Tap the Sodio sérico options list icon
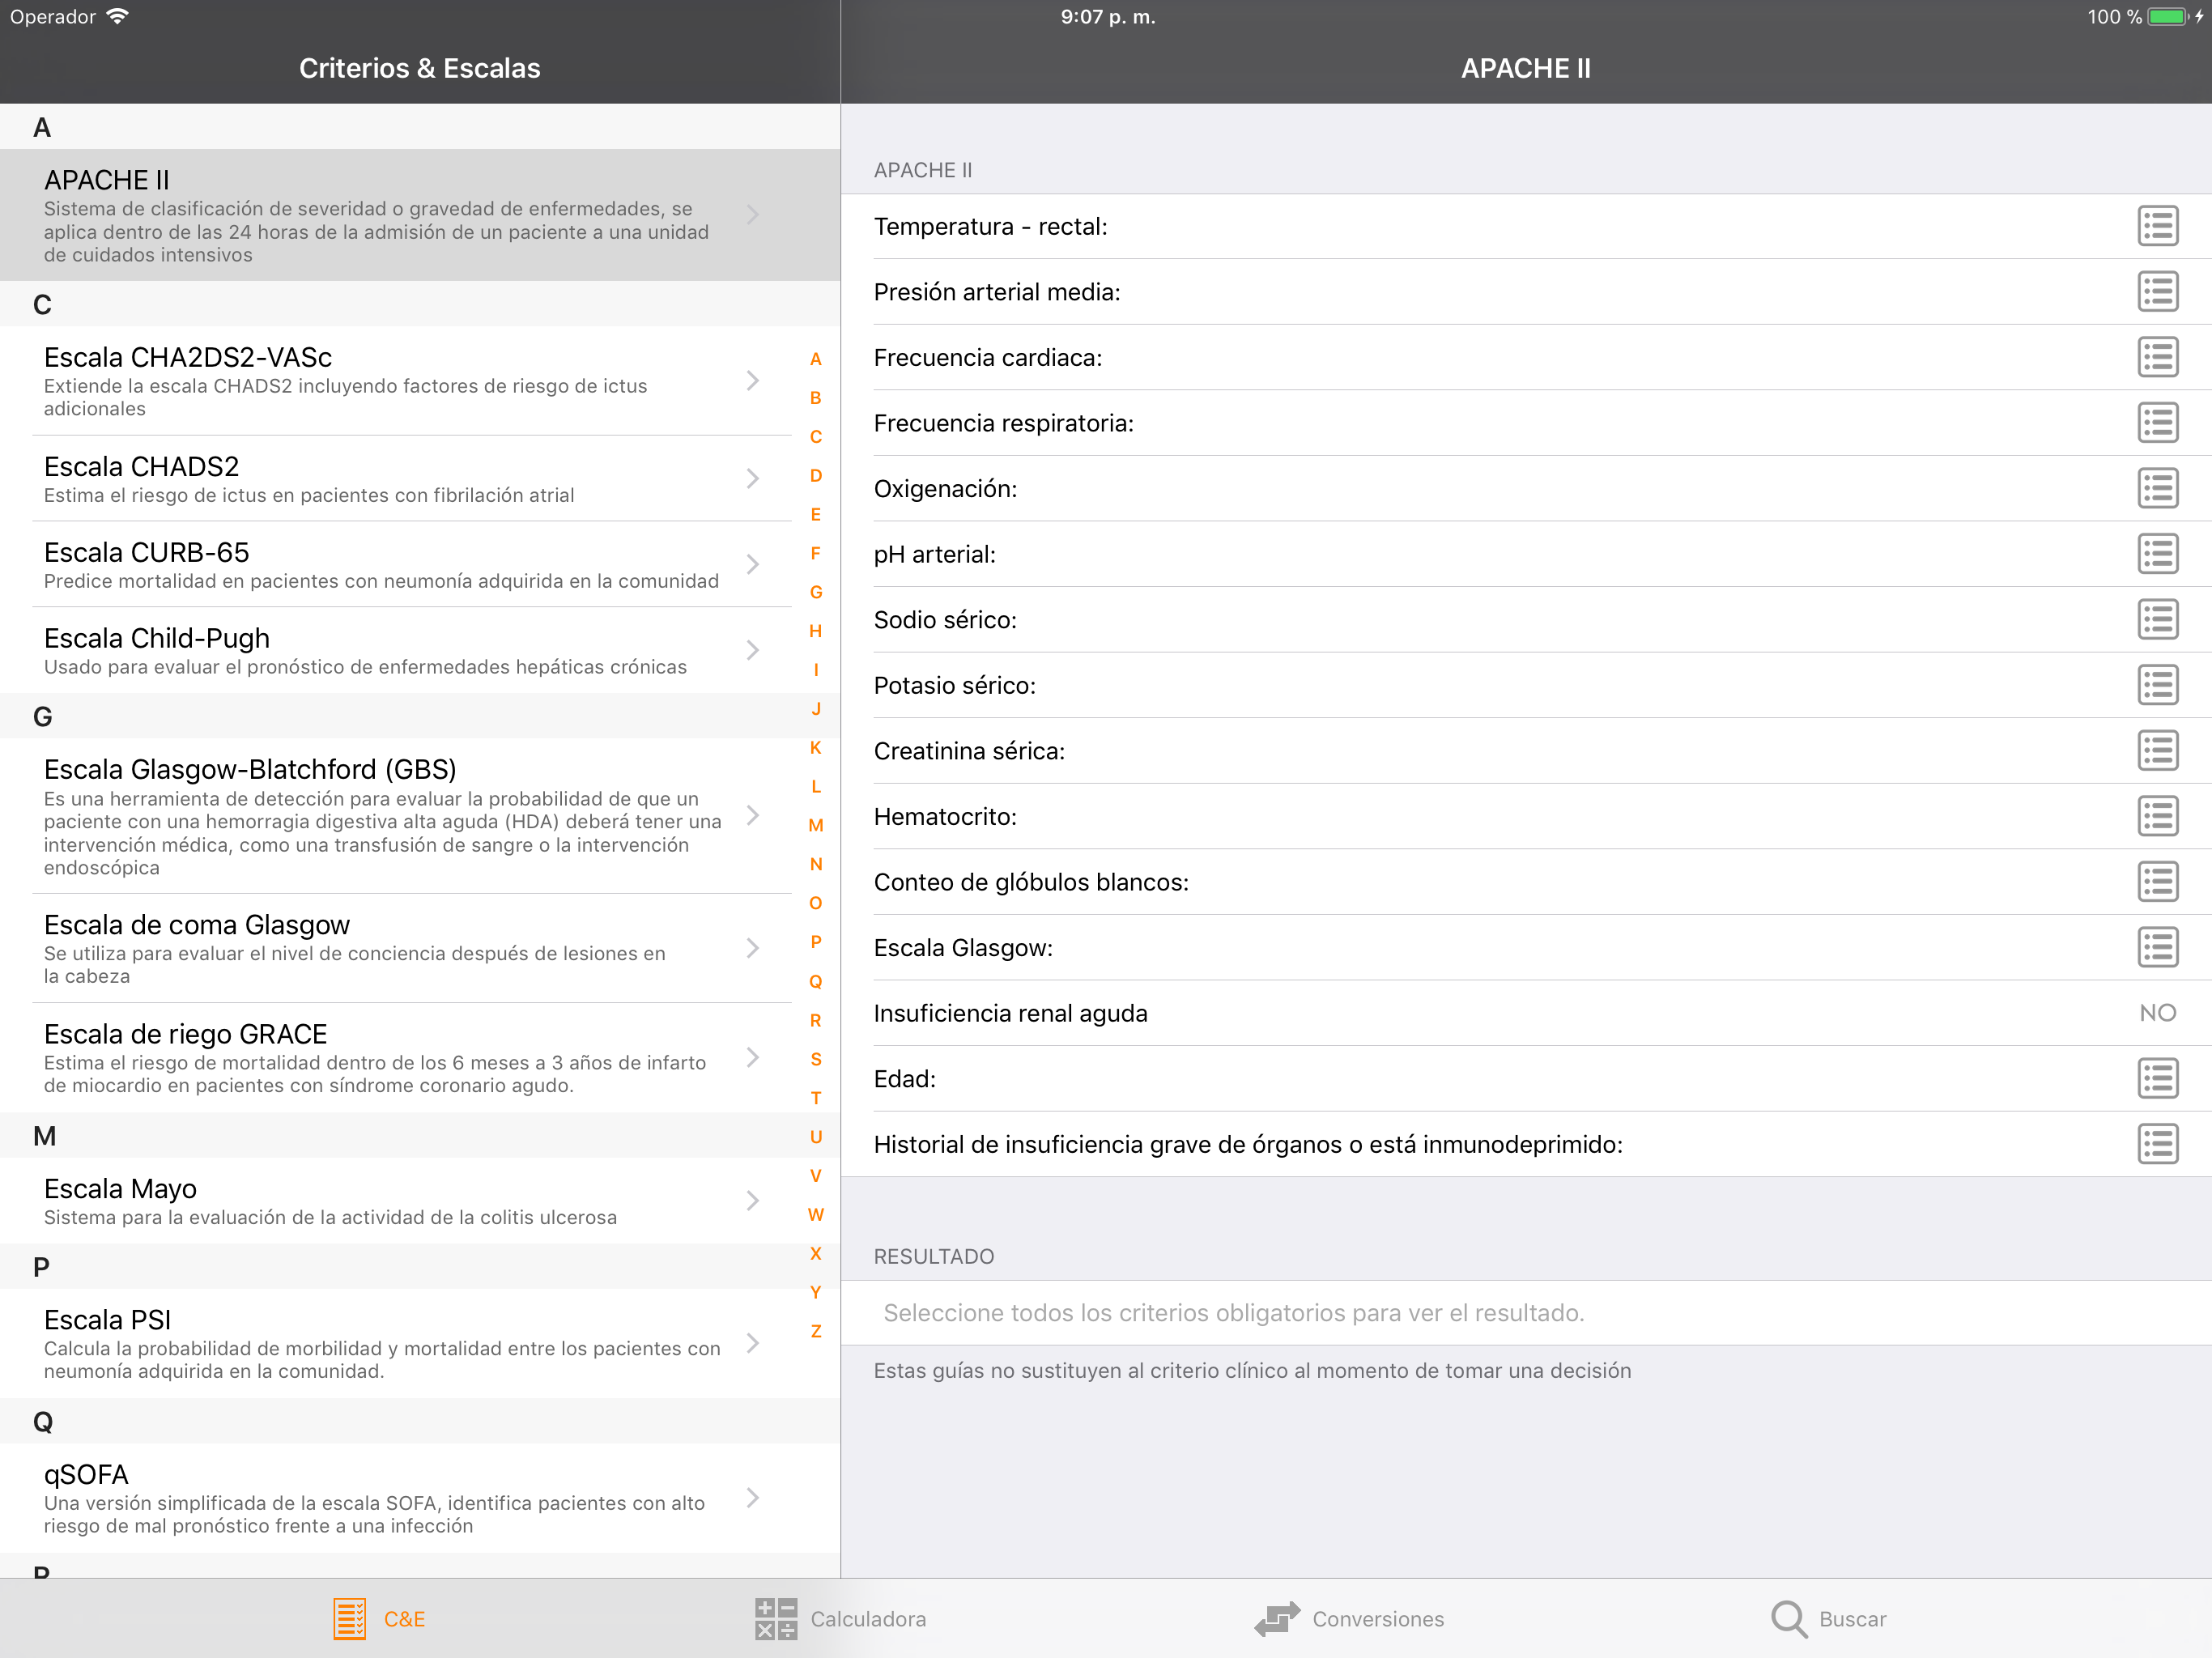This screenshot has width=2212, height=1658. pyautogui.click(x=2157, y=620)
